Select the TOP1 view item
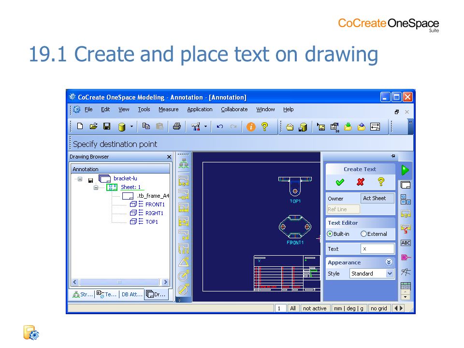Screen dimensions: 464x348 (x=151, y=222)
